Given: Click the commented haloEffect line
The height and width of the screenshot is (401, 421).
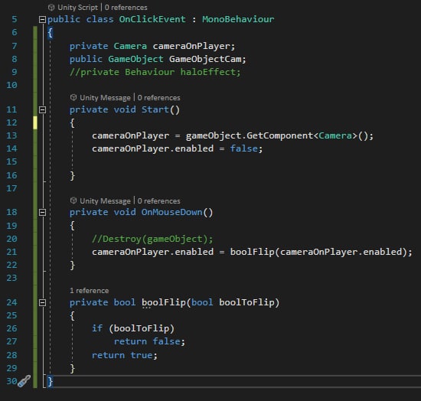Looking at the screenshot, I should point(155,72).
